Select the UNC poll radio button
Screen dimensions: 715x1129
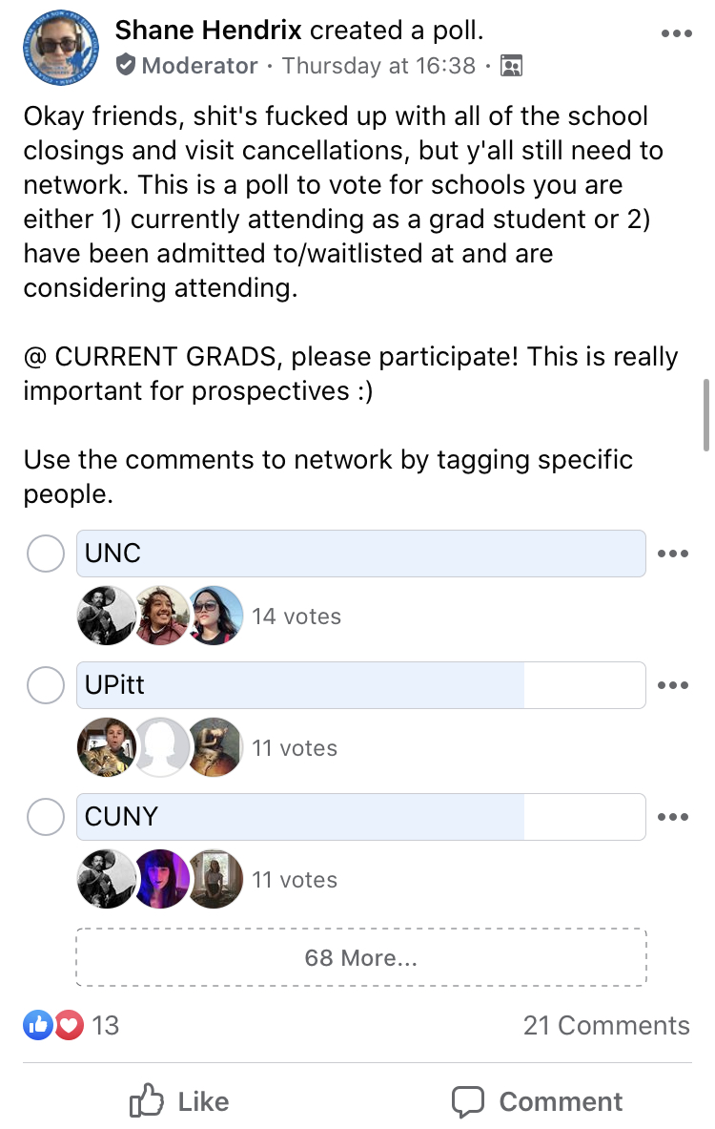46,554
